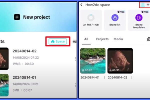Open options menu for project 20240814-02 in list
This screenshot has width=150, height=100.
point(75,59)
